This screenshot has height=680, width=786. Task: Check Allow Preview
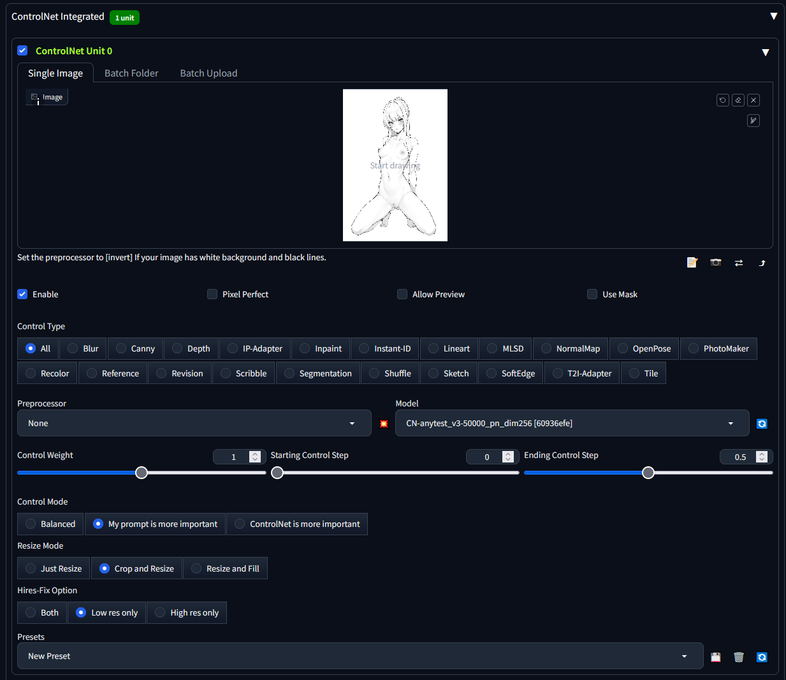[x=402, y=294]
